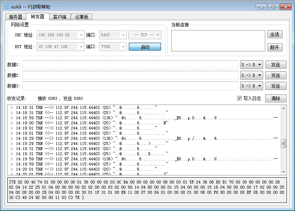Expand the 14:19:31 TRN -->> <20> log entry
This screenshot has height=211, width=295.
[12, 149]
